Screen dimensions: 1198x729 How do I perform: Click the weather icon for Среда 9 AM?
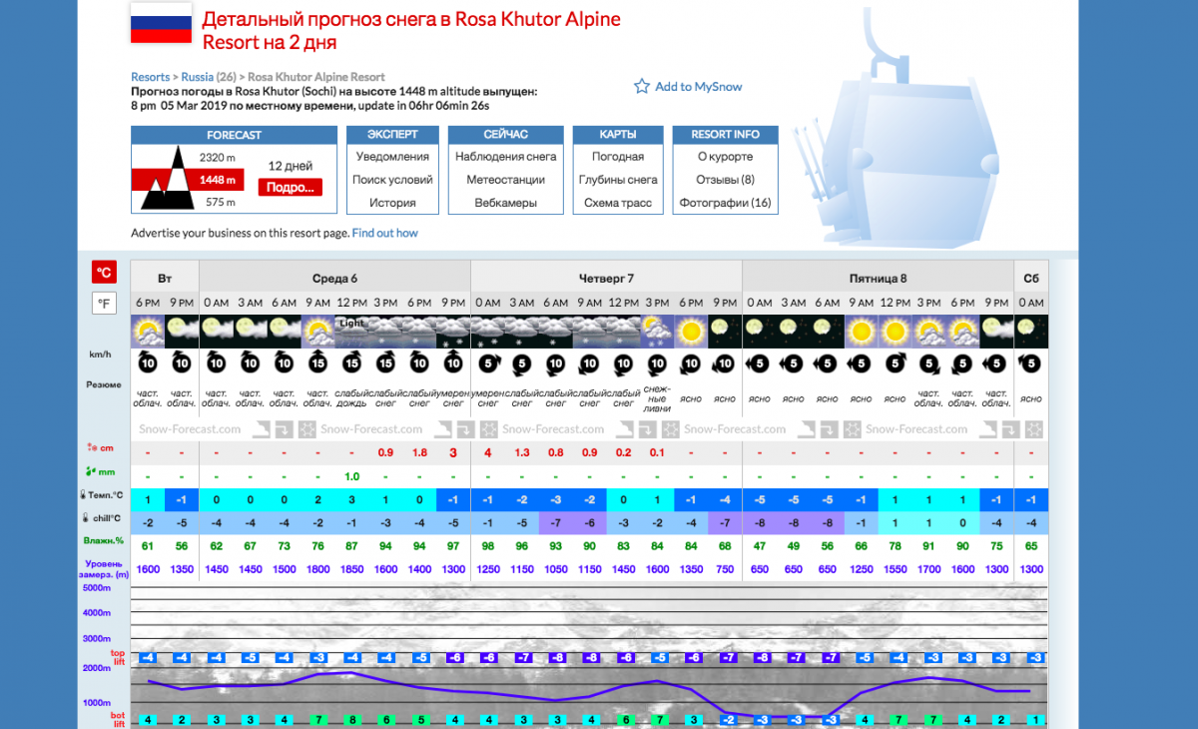[317, 330]
